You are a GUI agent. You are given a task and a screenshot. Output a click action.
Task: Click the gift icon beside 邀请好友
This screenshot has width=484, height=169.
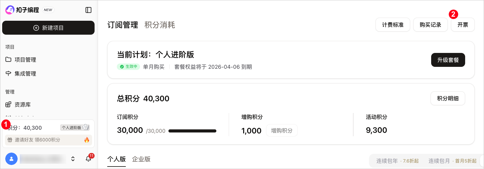pos(10,140)
